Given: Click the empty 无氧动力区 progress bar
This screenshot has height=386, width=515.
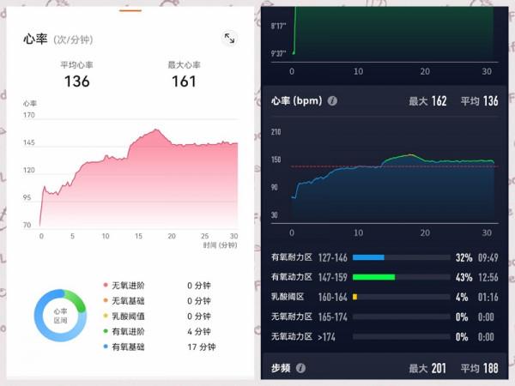Looking at the screenshot, I should [x=401, y=337].
